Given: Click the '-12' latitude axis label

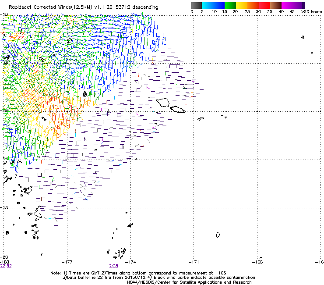Looking at the screenshot, I should [x=4, y=62].
